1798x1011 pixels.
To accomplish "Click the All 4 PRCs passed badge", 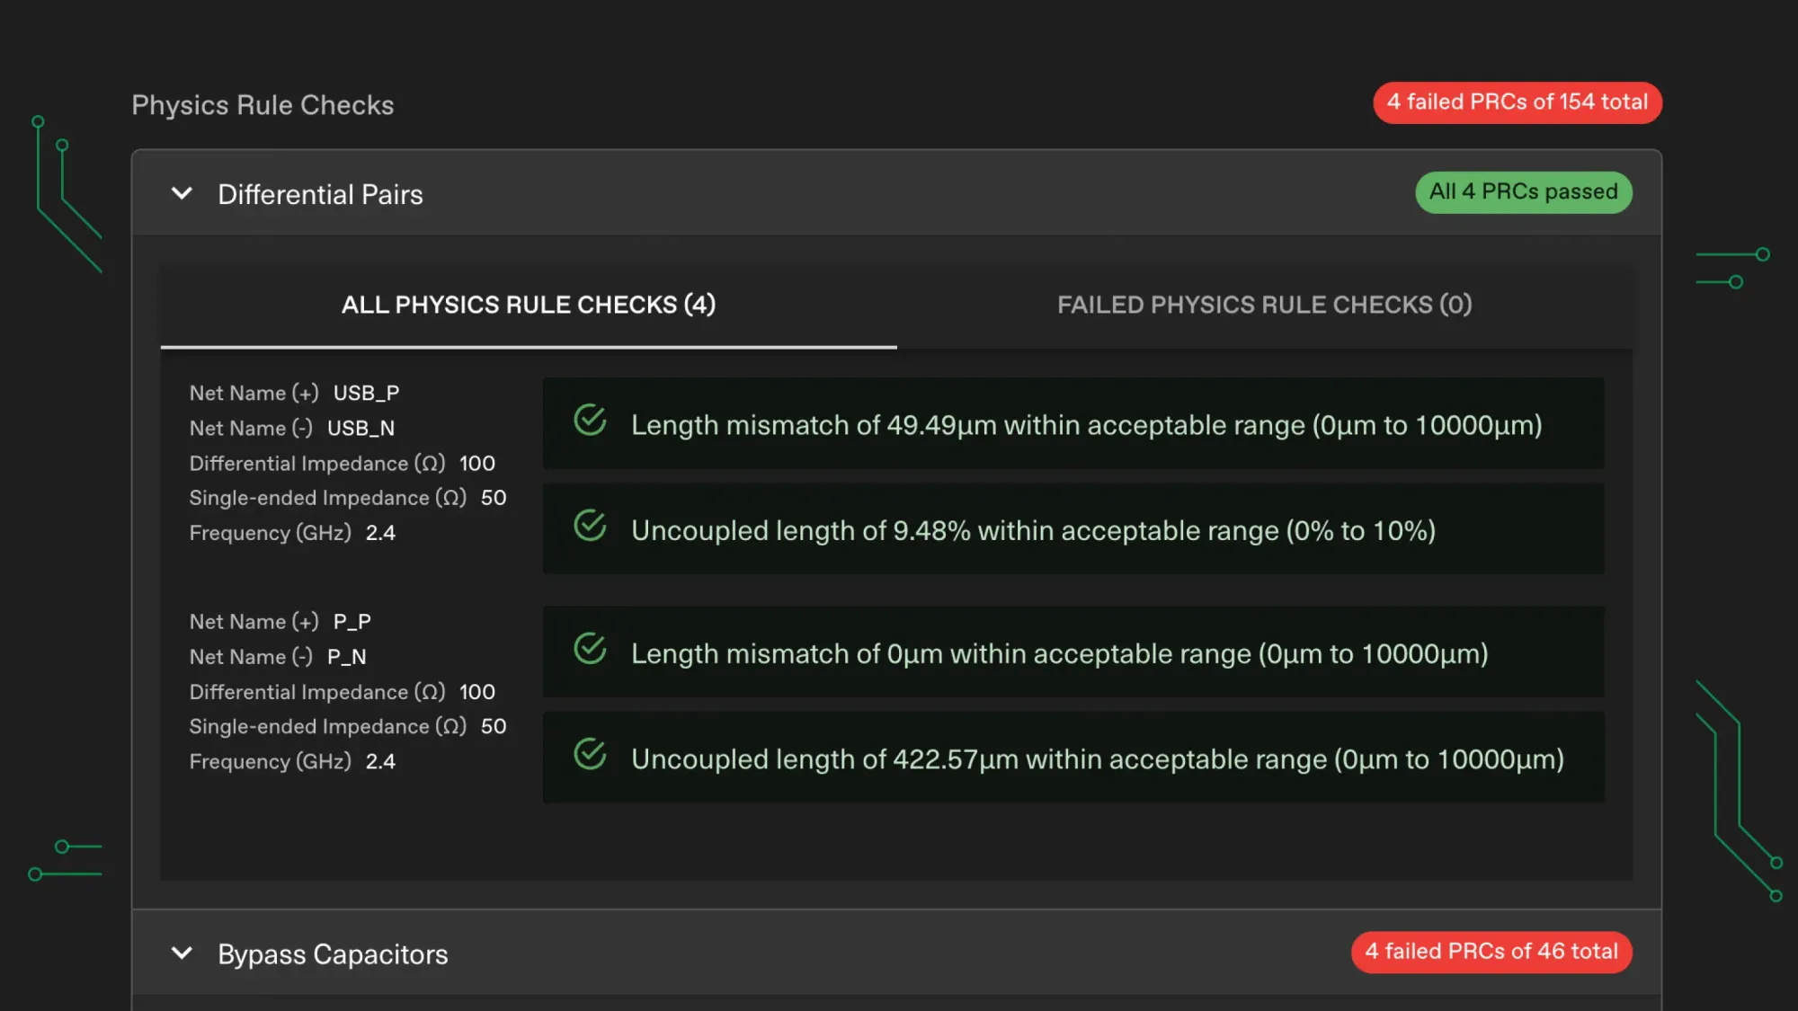I will pyautogui.click(x=1524, y=191).
